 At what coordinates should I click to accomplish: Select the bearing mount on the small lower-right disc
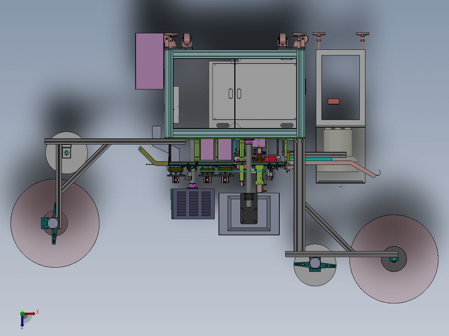click(x=315, y=264)
